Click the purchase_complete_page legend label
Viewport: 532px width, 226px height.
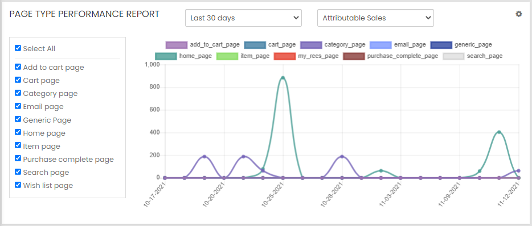click(x=403, y=56)
